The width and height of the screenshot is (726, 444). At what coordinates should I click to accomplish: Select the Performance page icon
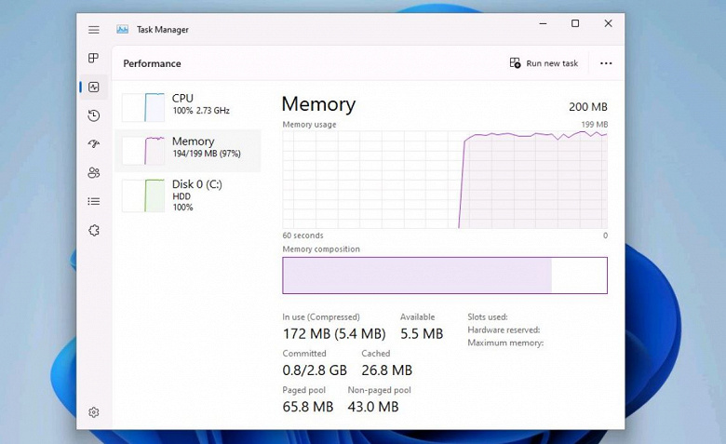94,87
